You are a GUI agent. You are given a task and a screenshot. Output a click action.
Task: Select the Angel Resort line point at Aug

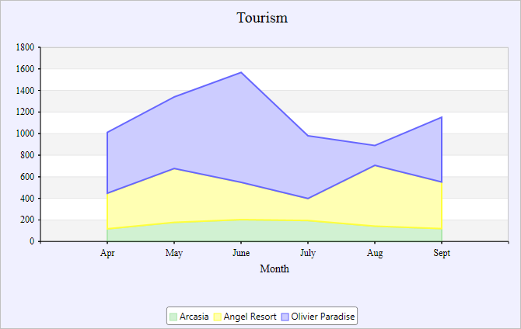(375, 165)
